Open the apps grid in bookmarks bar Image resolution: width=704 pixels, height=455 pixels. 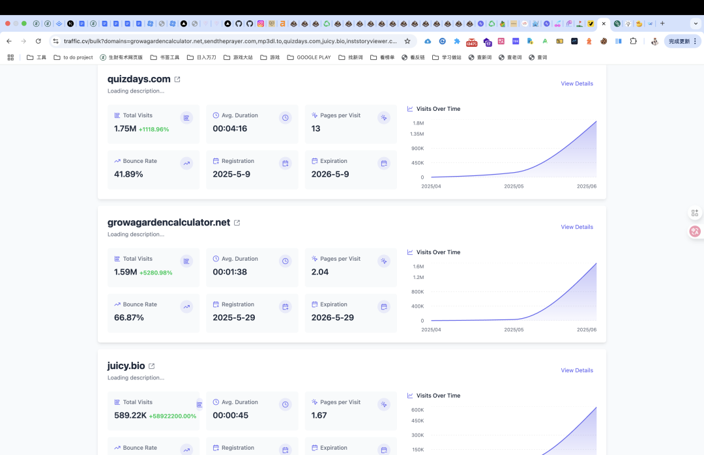(x=11, y=57)
